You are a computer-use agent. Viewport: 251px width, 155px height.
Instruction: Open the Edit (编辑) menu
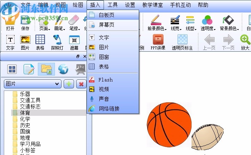(x=43, y=5)
